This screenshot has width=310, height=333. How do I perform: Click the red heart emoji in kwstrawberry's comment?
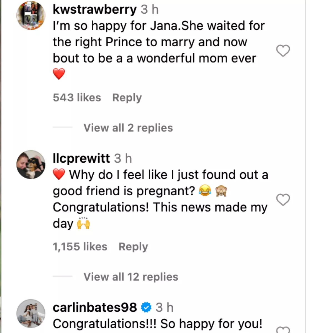(x=59, y=74)
